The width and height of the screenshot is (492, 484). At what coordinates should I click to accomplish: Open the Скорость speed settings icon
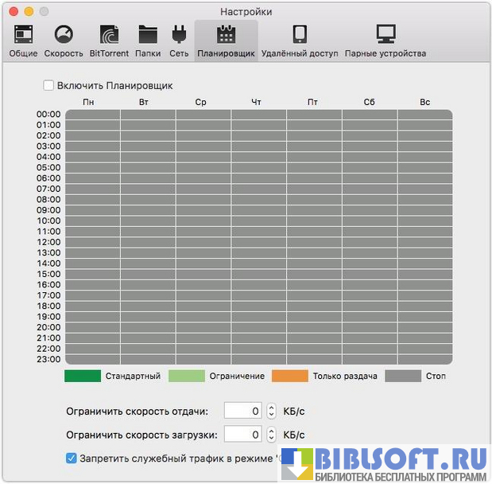point(64,36)
